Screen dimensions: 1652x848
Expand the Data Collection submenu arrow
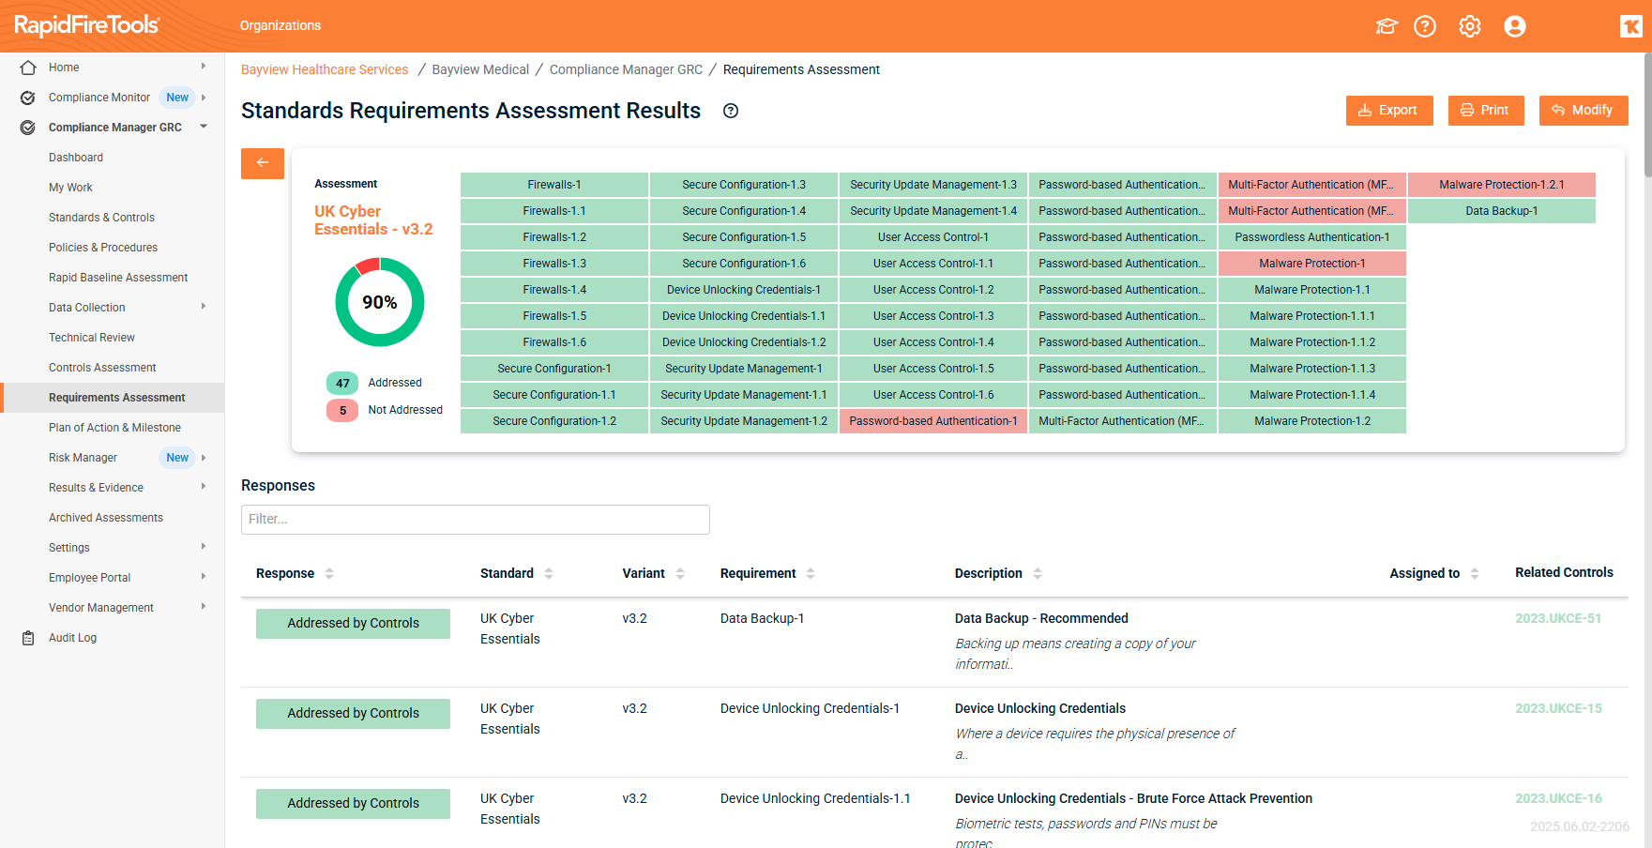204,307
